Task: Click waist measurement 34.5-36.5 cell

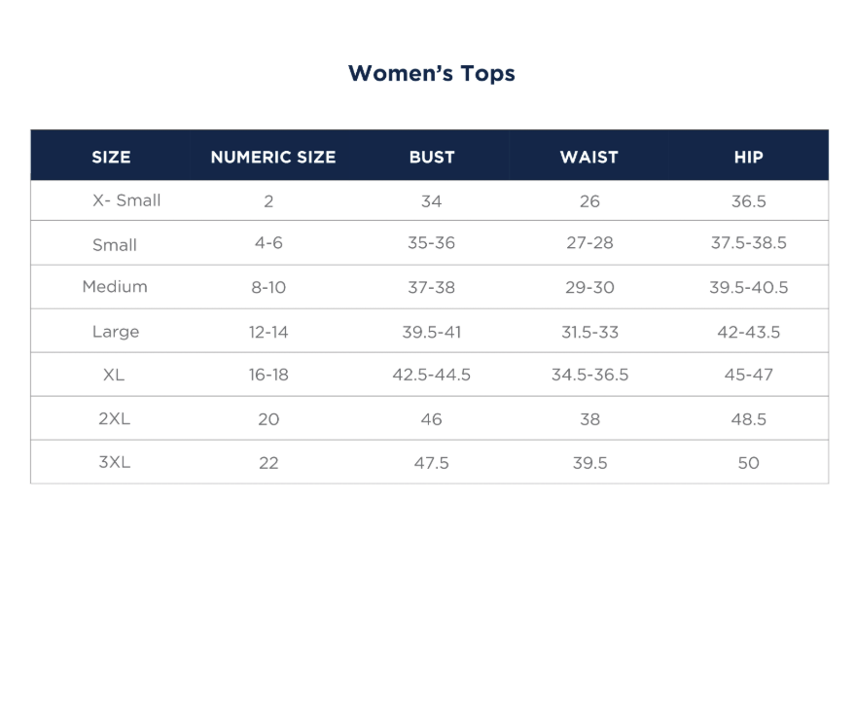Action: click(x=589, y=376)
